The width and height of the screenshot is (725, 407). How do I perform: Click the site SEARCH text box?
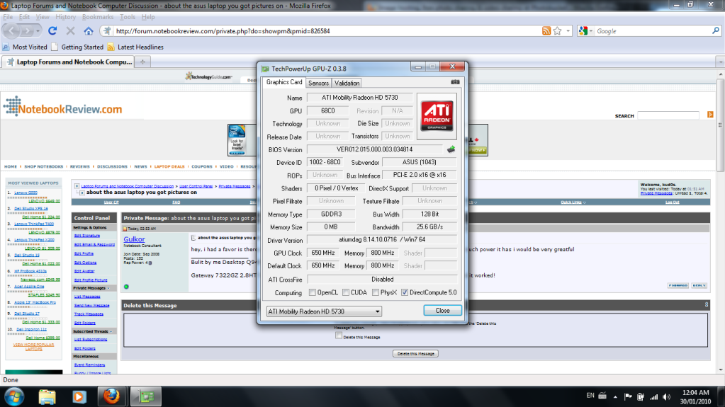pos(668,115)
